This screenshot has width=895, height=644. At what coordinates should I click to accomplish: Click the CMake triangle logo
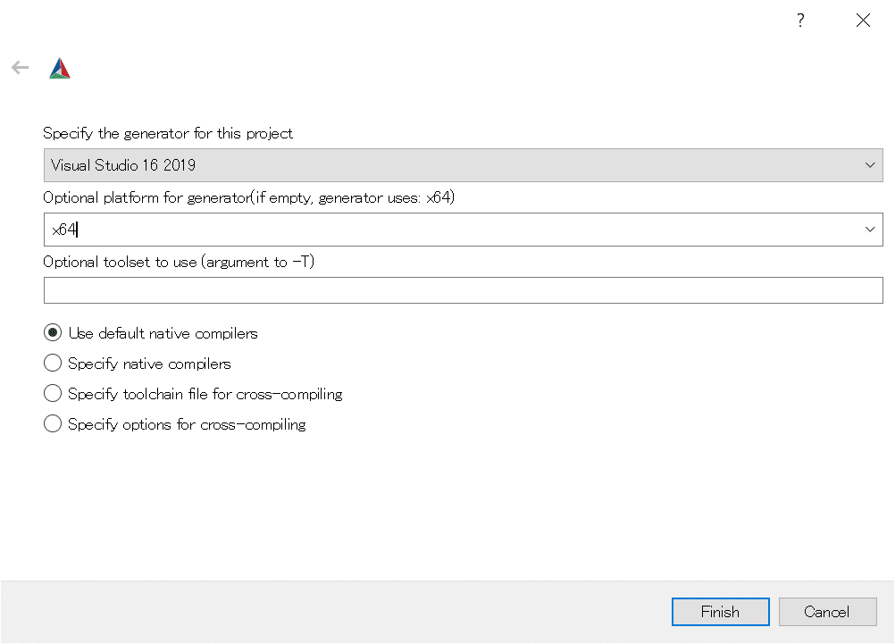[x=60, y=69]
